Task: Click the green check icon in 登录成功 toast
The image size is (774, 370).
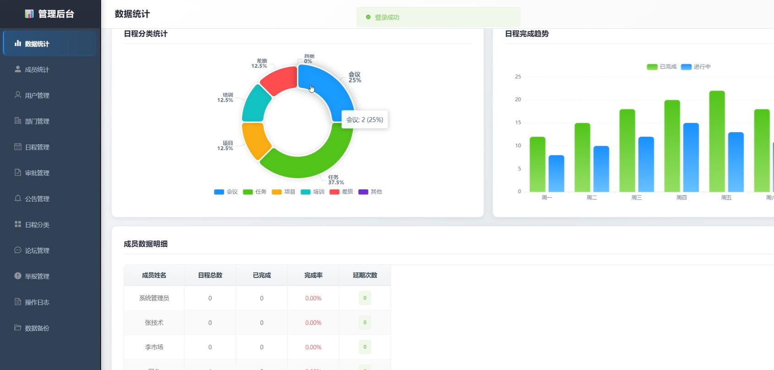Action: 368,17
